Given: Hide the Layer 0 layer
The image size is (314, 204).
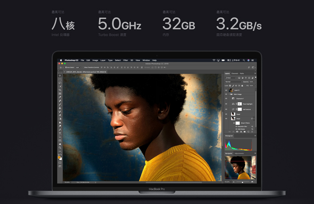Looking at the screenshot, I should (x=226, y=90).
